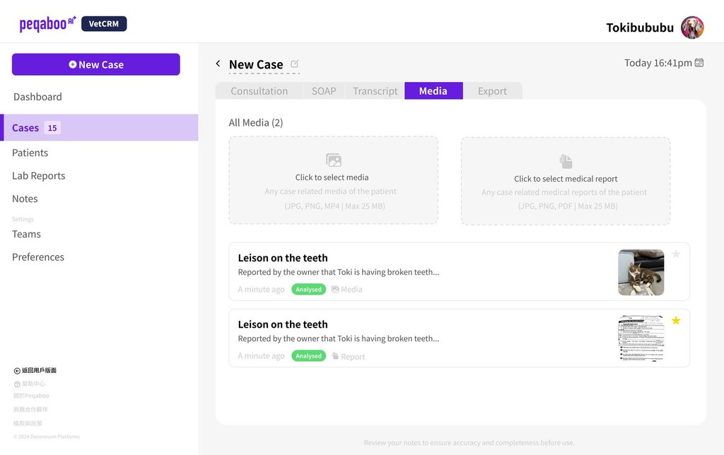724x455 pixels.
Task: Open the cat photo thumbnail
Action: pos(641,272)
